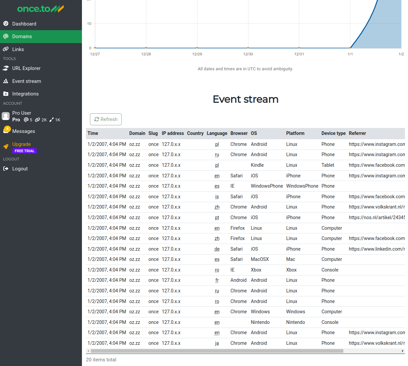Click the chart data point at 12/30
This screenshot has height=366, width=408.
click(248, 48)
